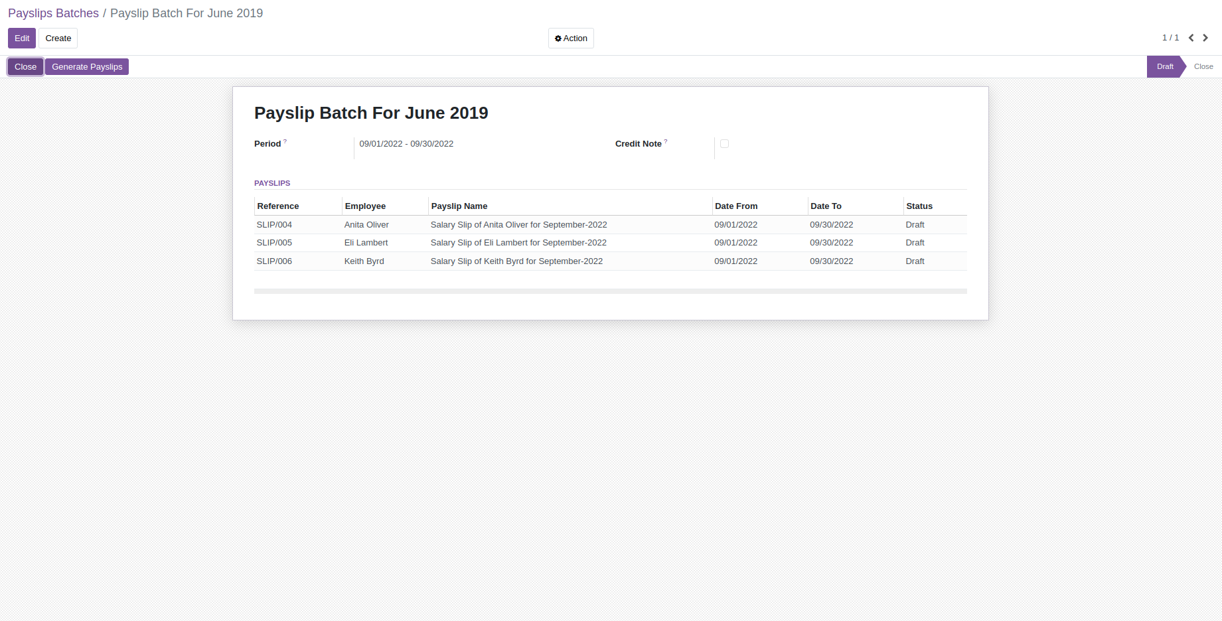The width and height of the screenshot is (1222, 621).
Task: Navigate to Payslips Batches breadcrumb
Action: point(53,13)
